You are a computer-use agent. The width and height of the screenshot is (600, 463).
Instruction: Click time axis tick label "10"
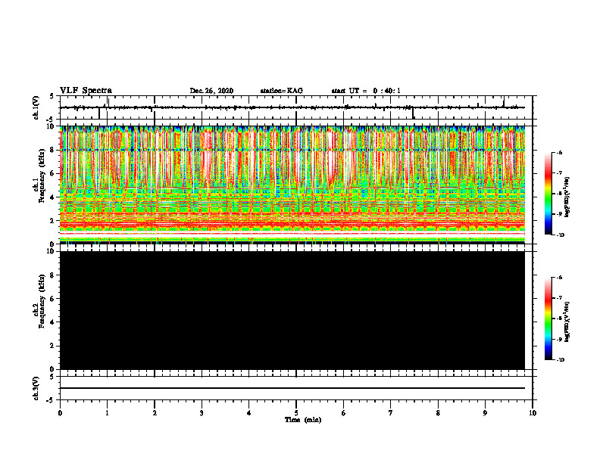(533, 413)
